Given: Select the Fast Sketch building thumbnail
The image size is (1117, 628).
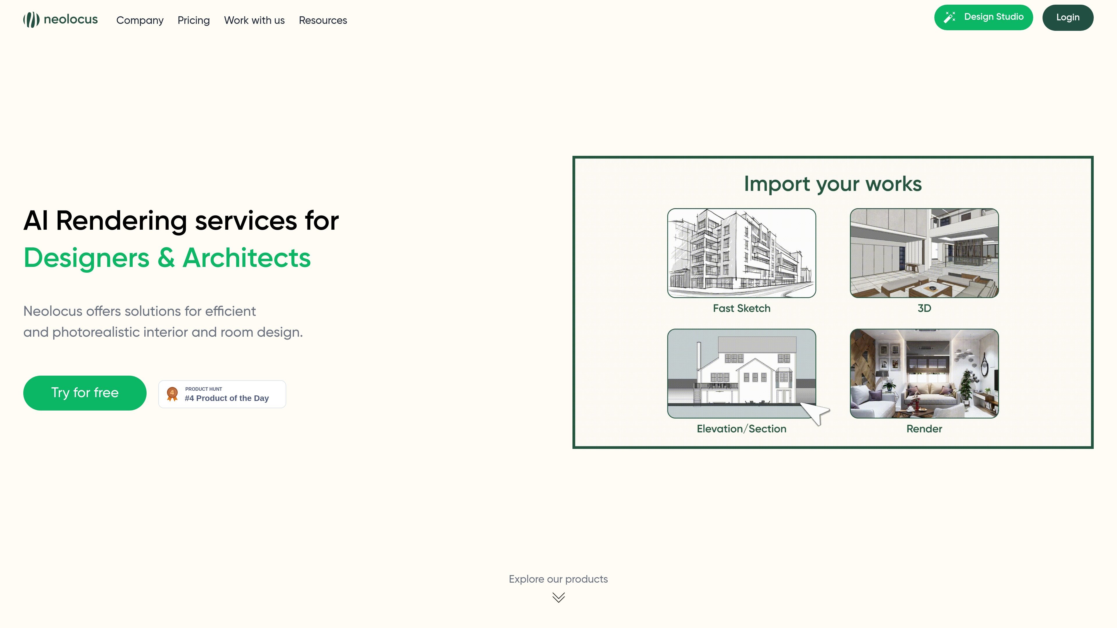Looking at the screenshot, I should coord(741,253).
